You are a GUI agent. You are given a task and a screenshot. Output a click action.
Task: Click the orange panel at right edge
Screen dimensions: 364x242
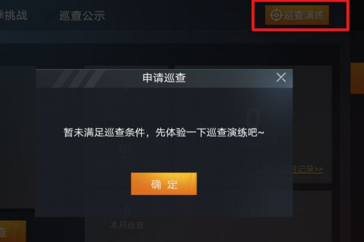[x=357, y=78]
